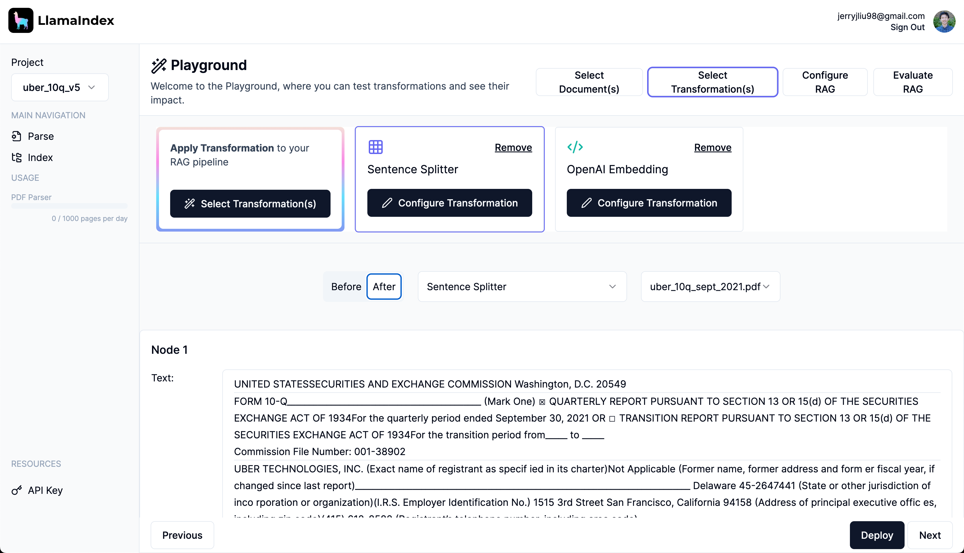Click the LlamaIndex llama logo icon
964x553 pixels.
click(x=21, y=21)
